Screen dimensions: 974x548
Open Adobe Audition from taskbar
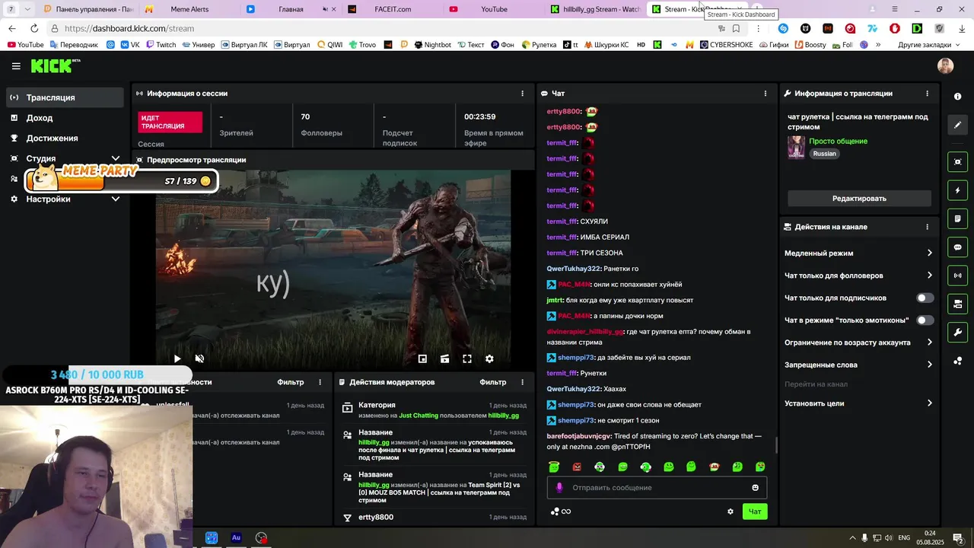click(x=236, y=537)
